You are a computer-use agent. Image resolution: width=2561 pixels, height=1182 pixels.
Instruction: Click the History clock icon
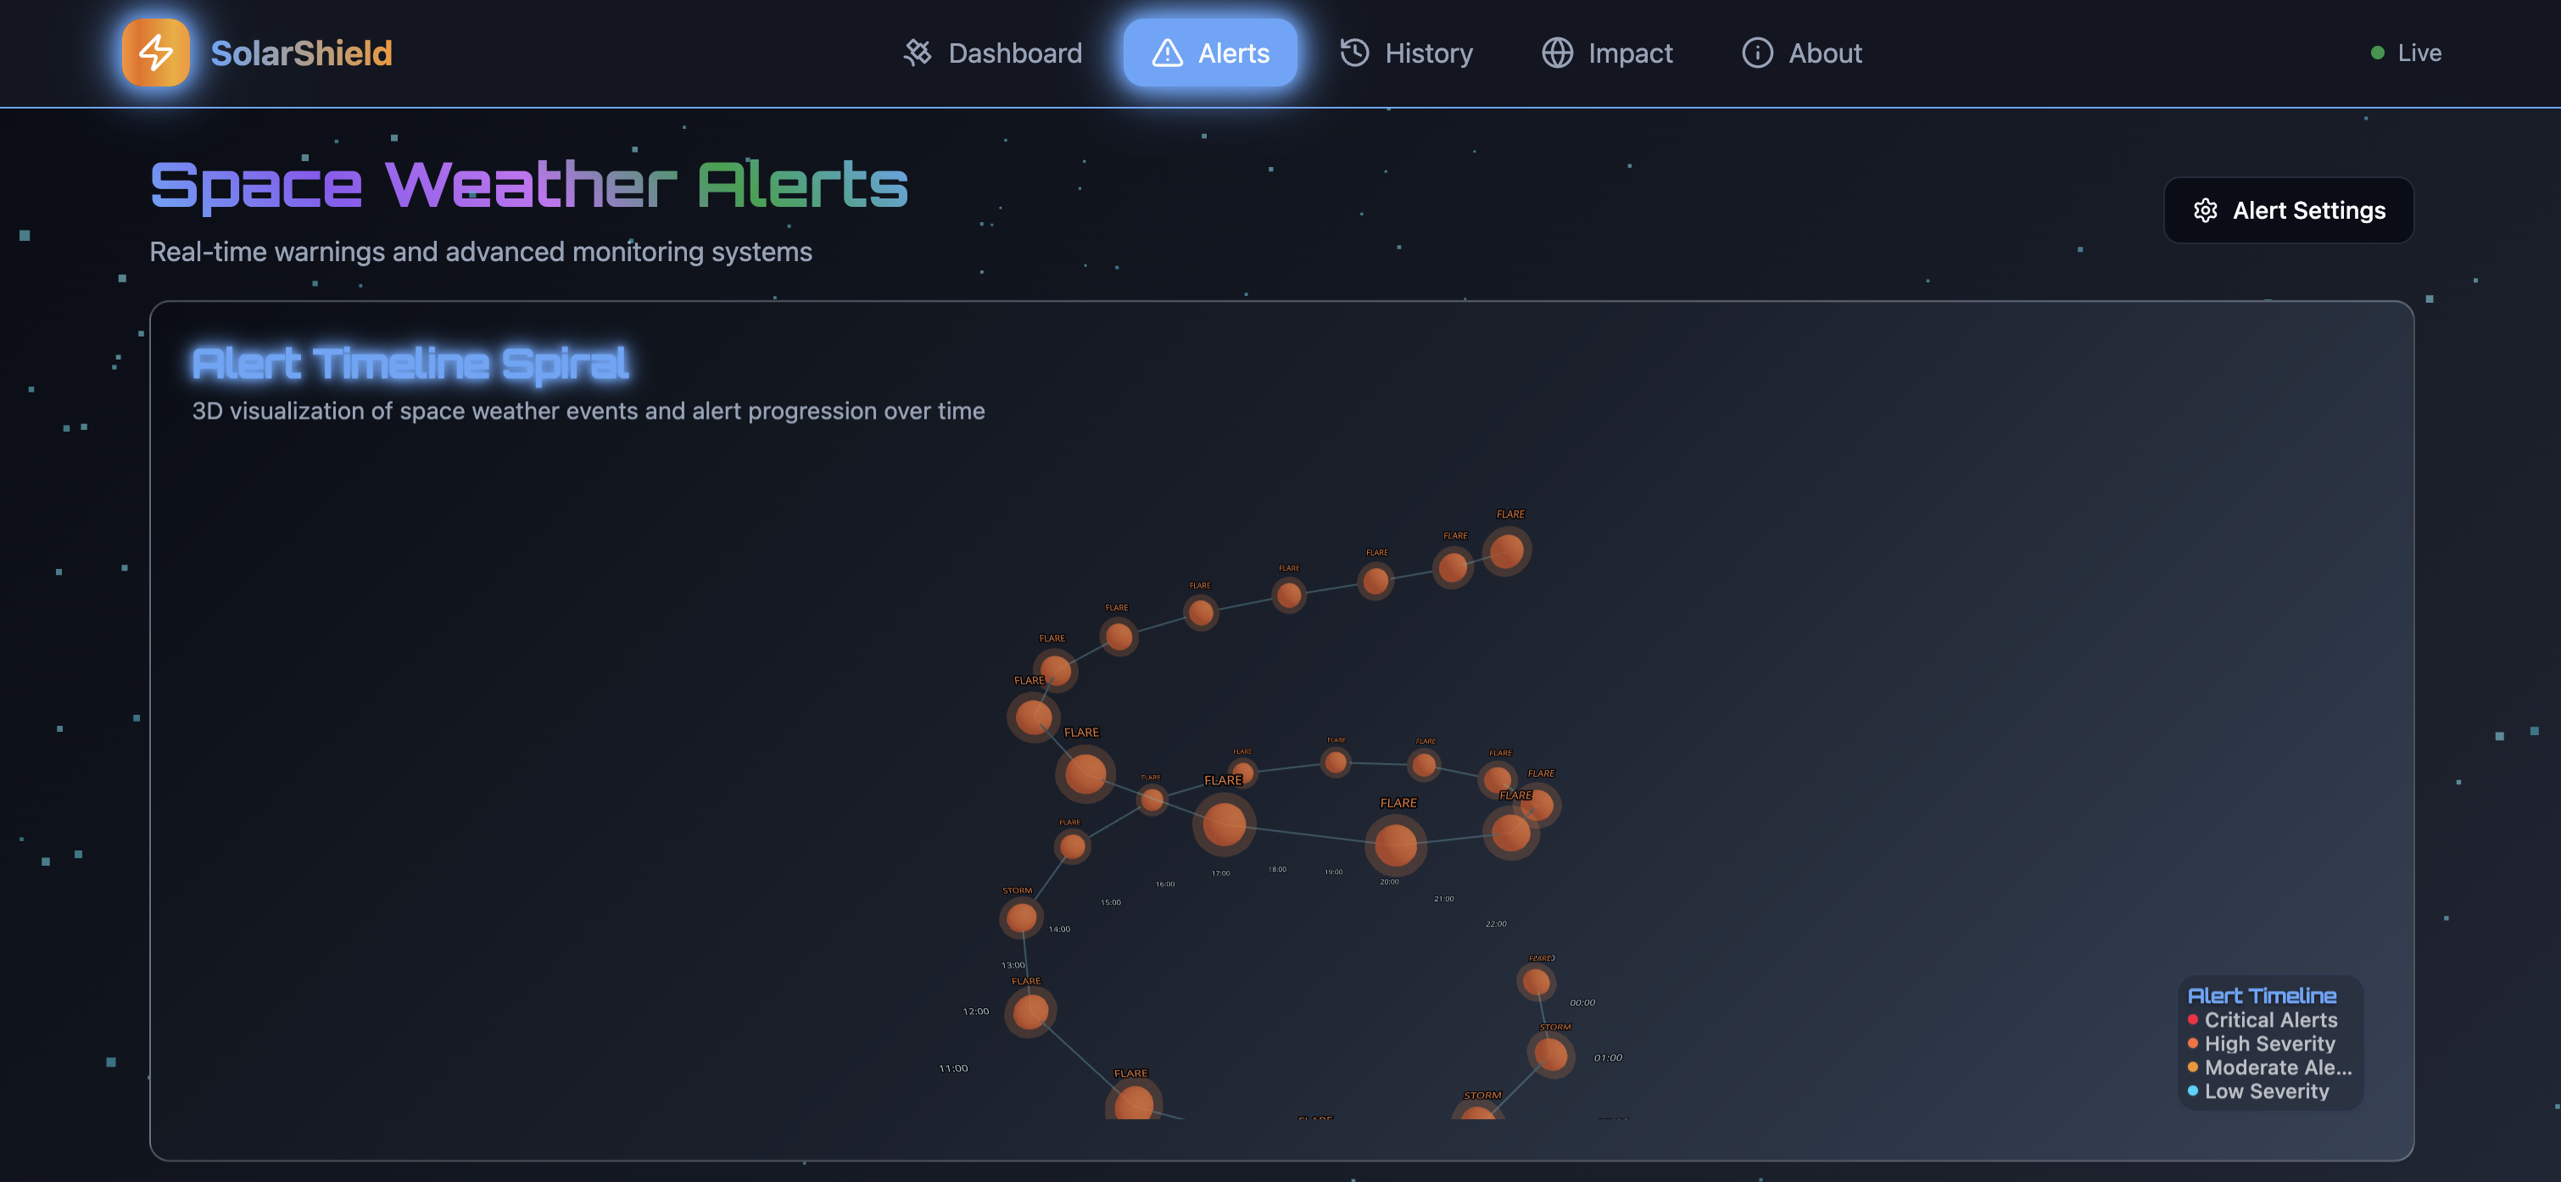coord(1354,53)
